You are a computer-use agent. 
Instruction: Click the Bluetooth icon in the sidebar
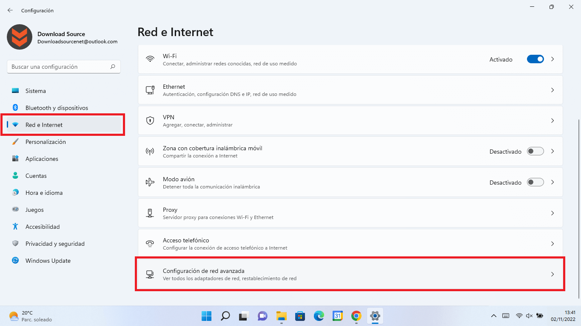(15, 108)
